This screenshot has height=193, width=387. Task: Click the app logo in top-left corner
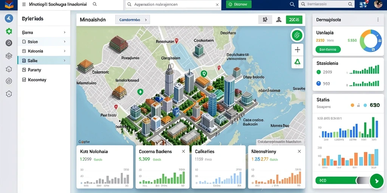click(x=9, y=5)
